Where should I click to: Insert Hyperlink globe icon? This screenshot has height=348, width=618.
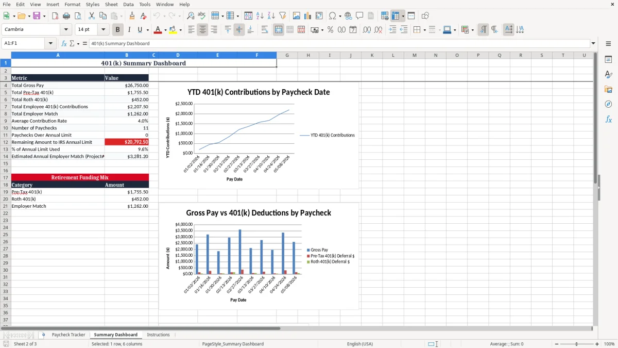tap(348, 16)
